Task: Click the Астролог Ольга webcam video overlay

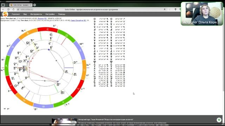Action: [x=202, y=14]
